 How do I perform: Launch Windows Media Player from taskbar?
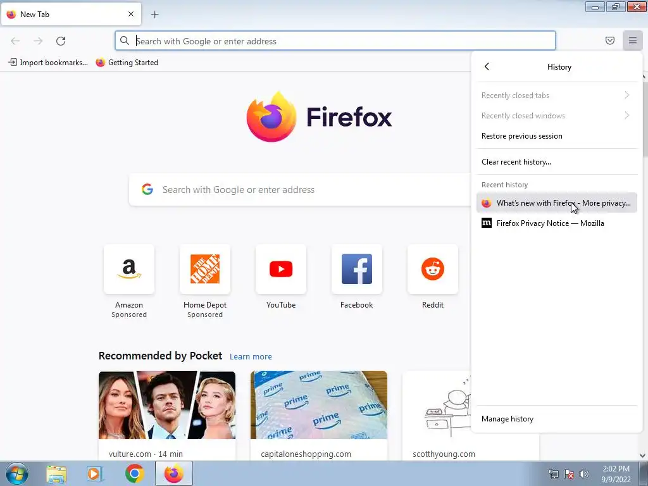click(x=95, y=474)
